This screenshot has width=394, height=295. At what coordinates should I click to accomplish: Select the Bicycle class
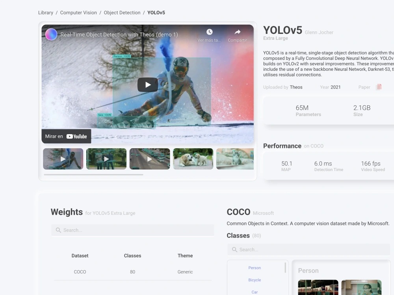(x=255, y=280)
